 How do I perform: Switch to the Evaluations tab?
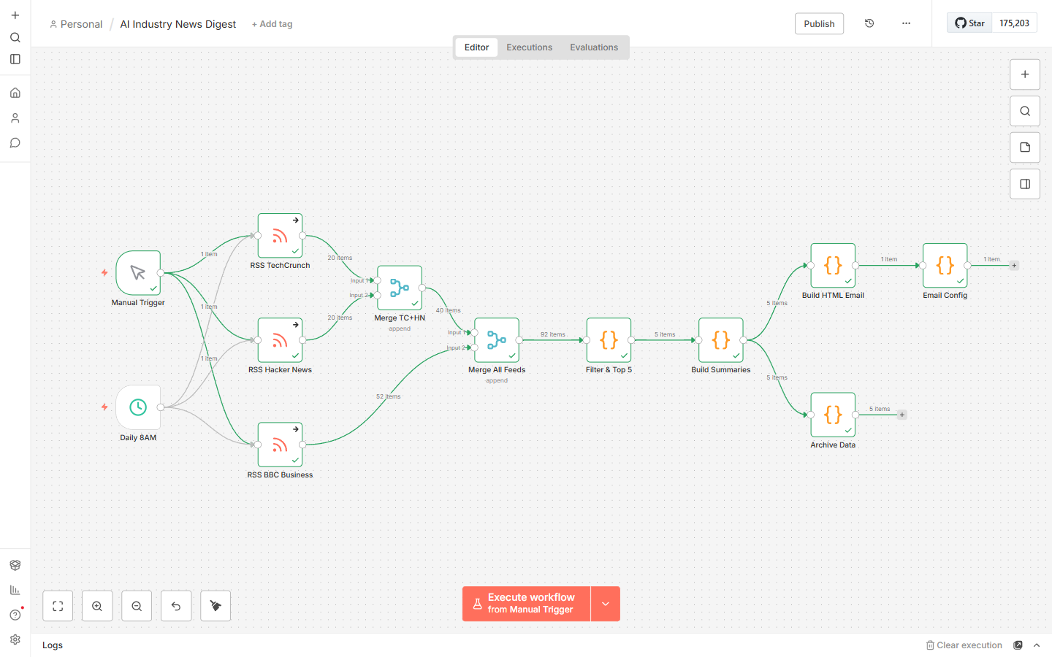click(x=593, y=47)
